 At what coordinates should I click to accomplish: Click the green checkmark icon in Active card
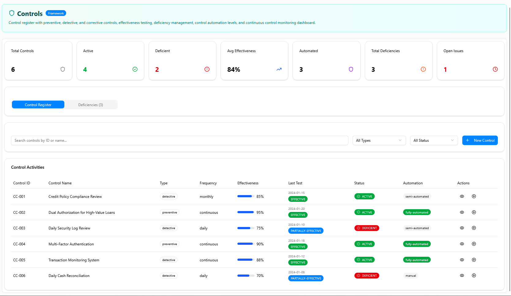[x=135, y=69]
